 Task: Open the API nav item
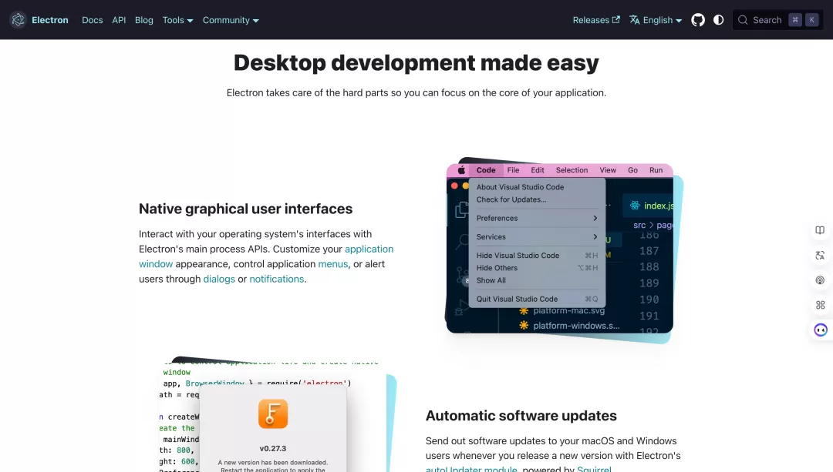tap(119, 20)
